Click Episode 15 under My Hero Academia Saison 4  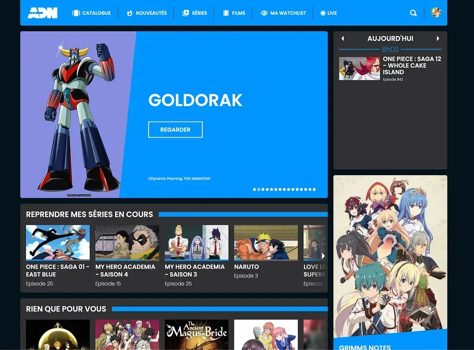[108, 284]
